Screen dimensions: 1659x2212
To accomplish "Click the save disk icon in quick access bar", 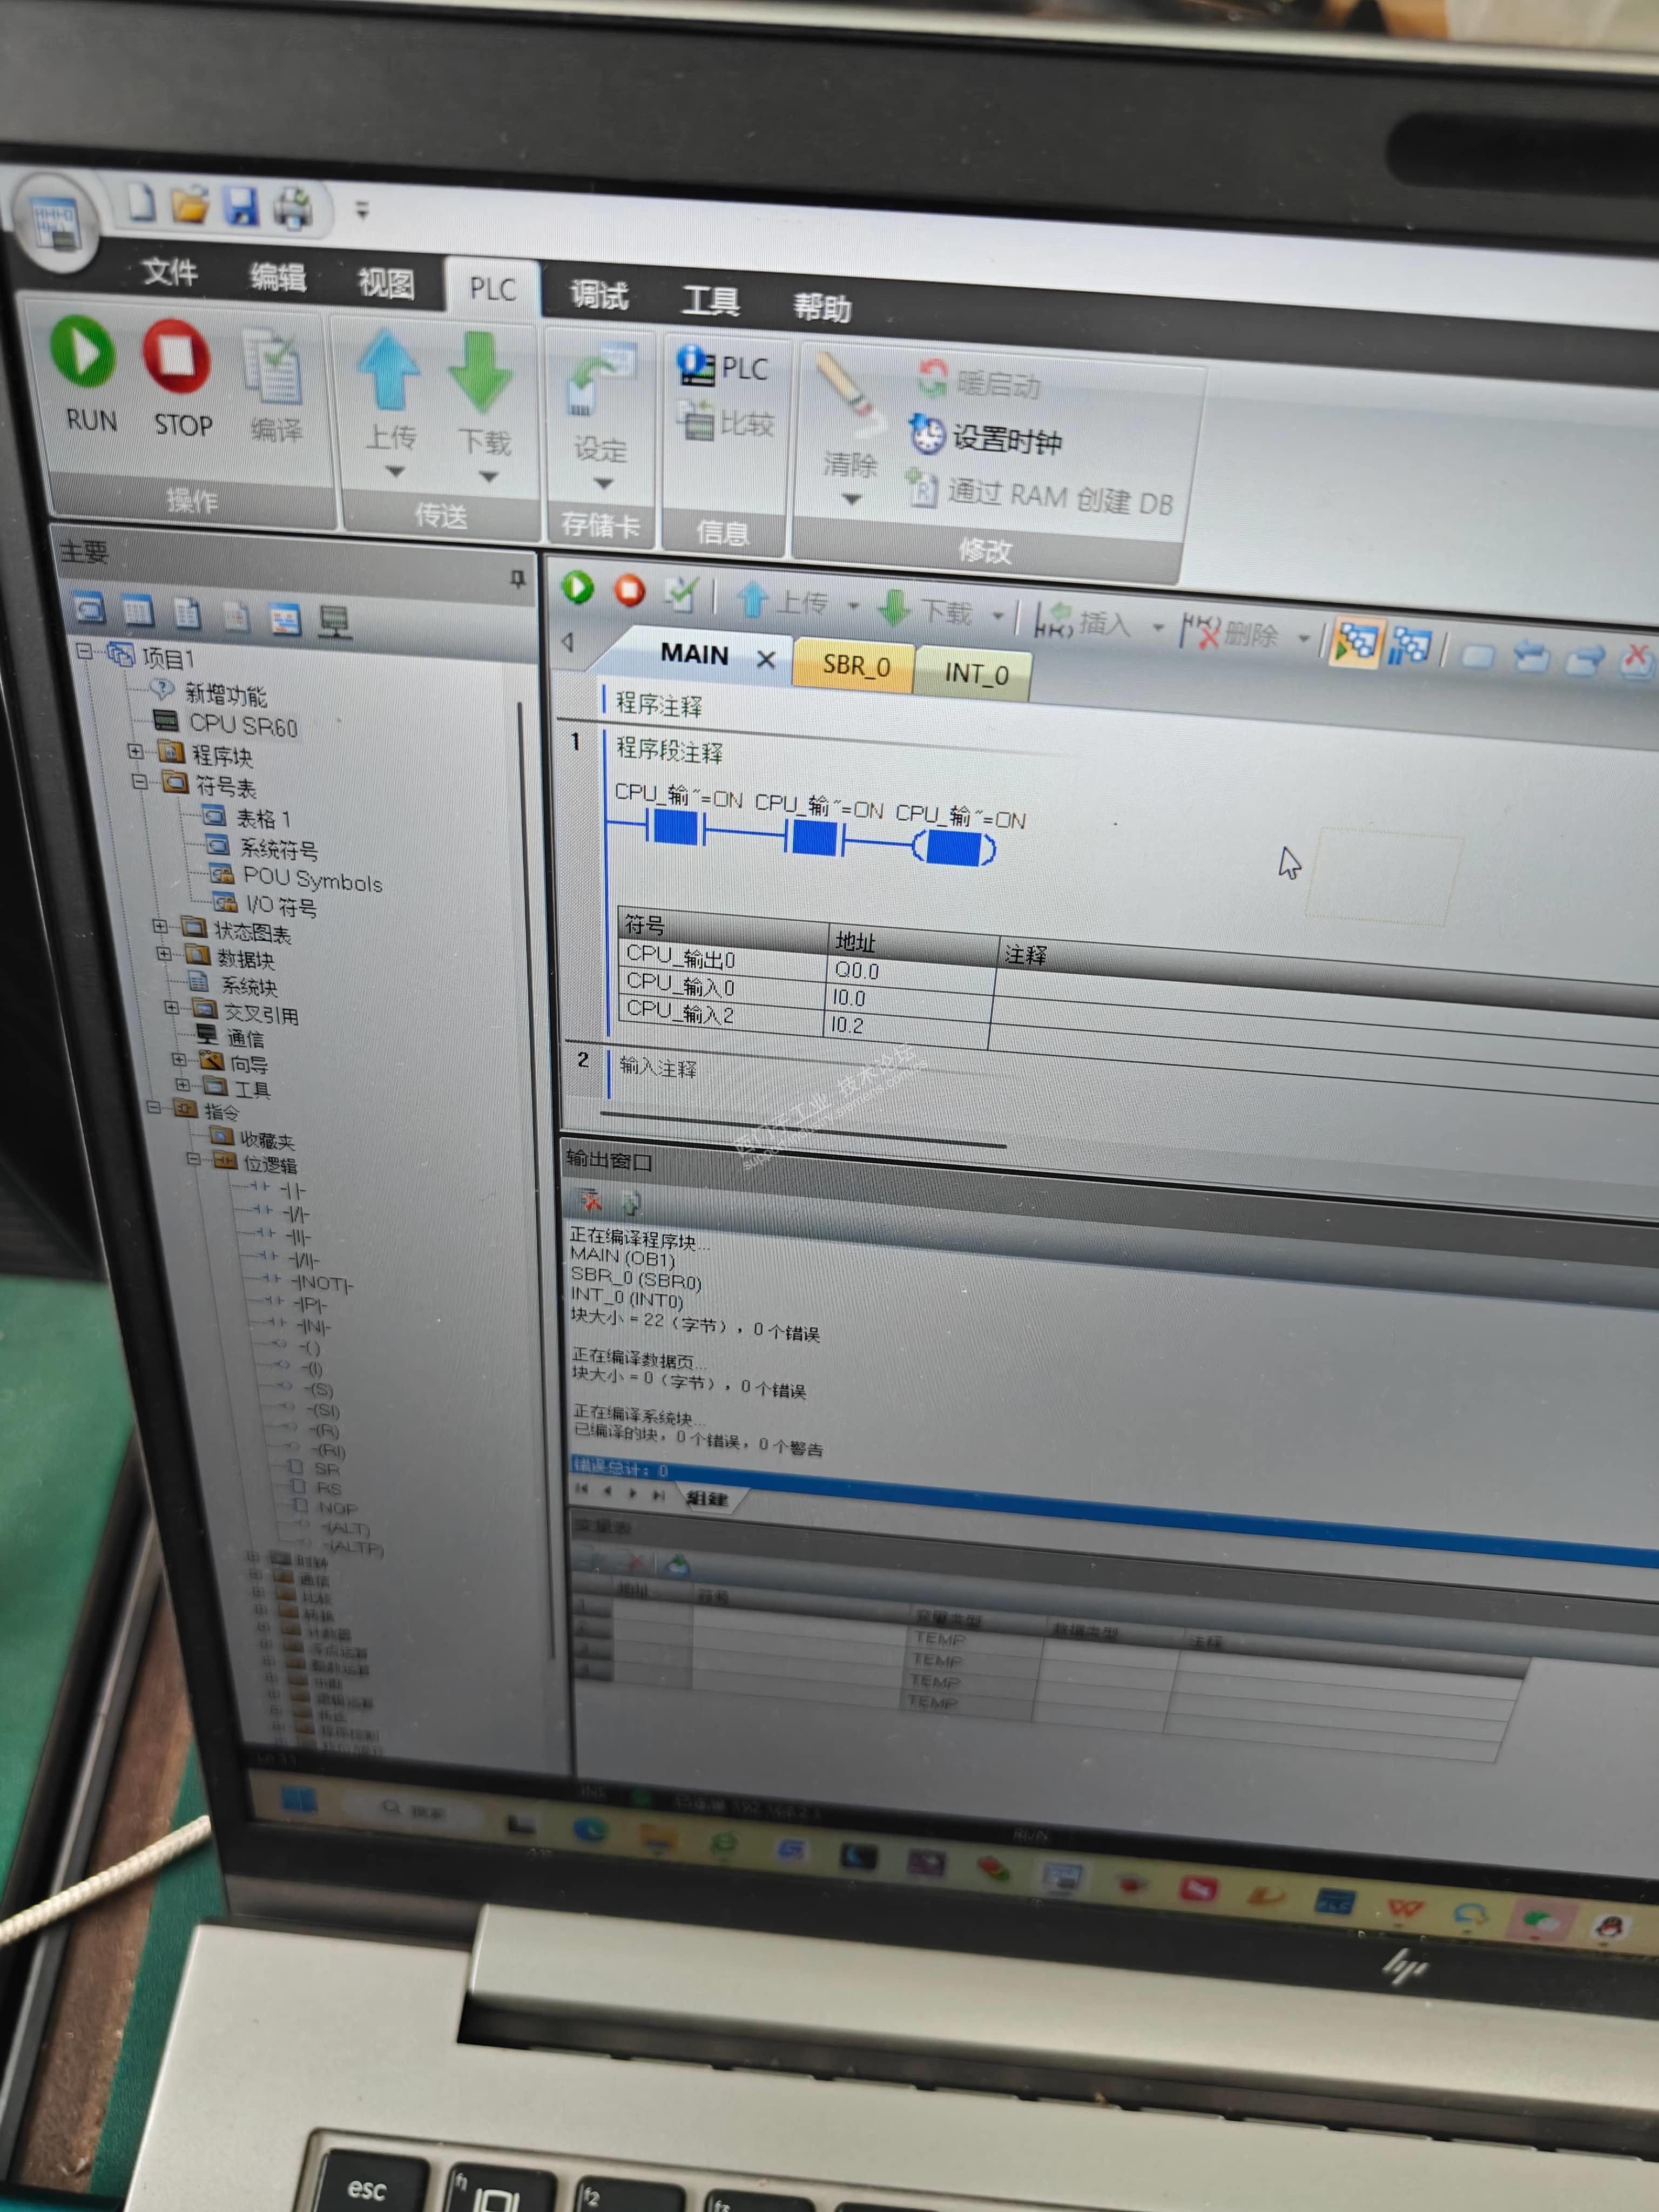I will click(241, 206).
